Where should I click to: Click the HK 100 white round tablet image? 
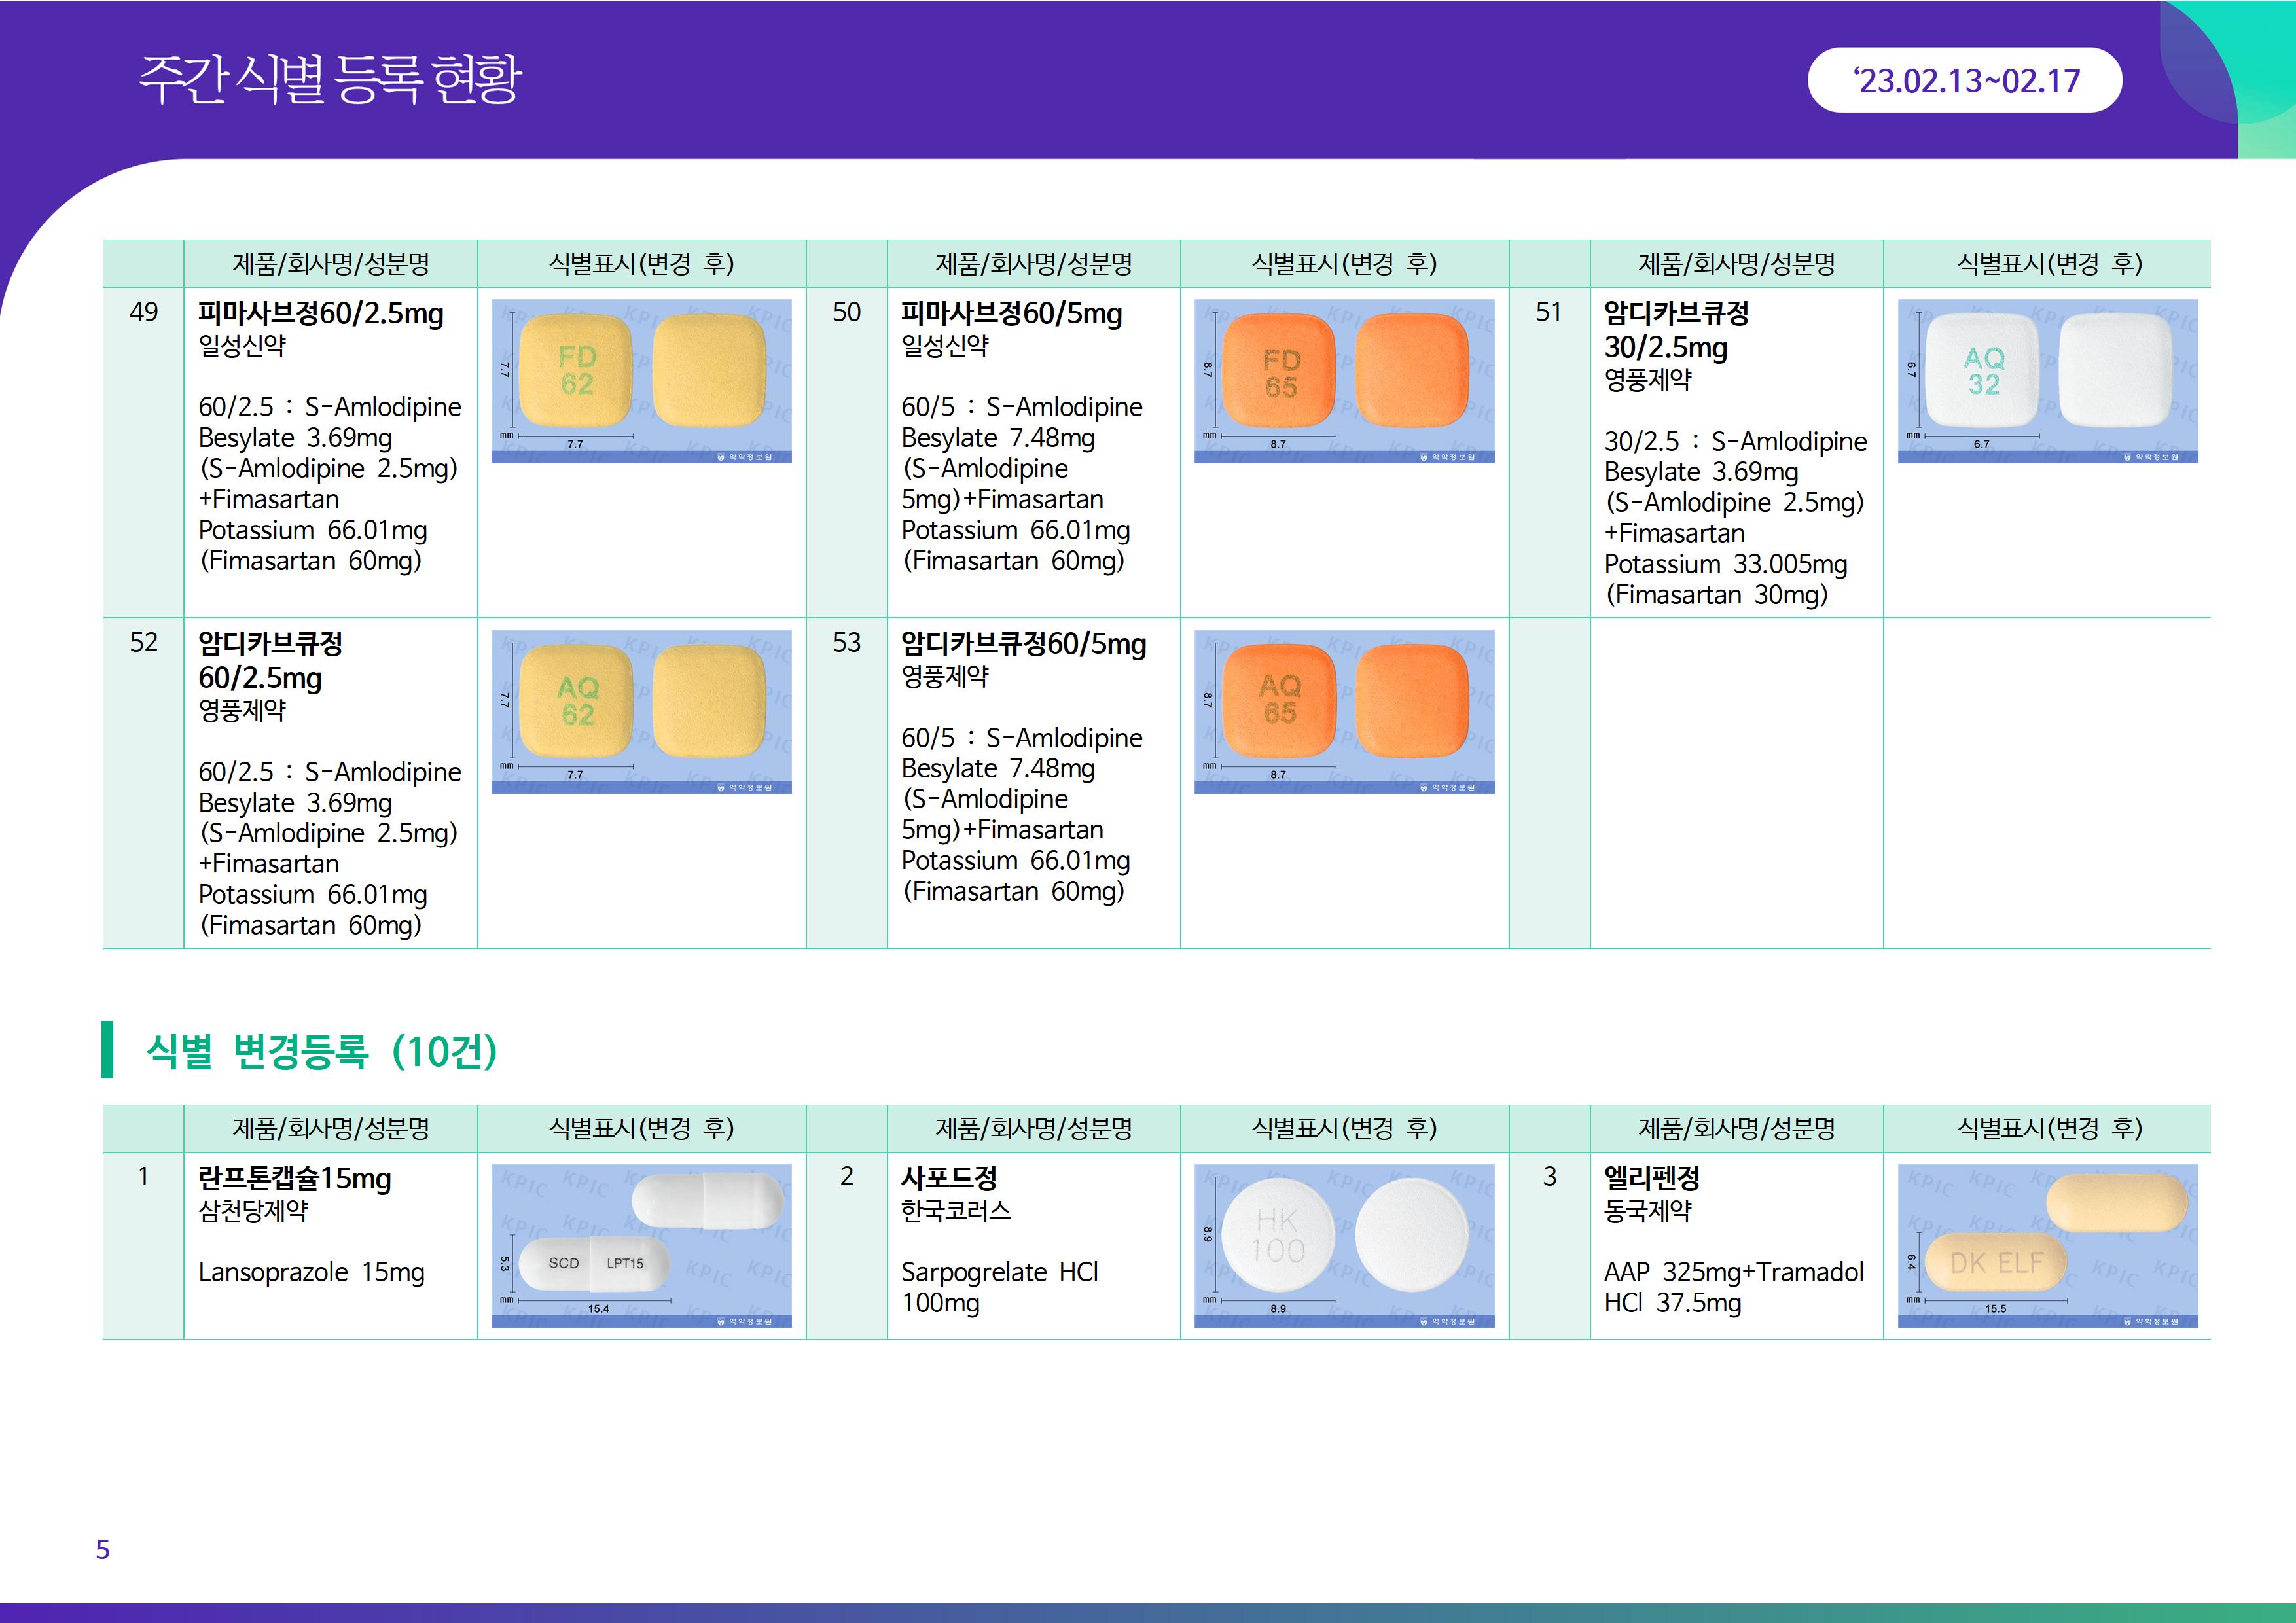click(1344, 1245)
